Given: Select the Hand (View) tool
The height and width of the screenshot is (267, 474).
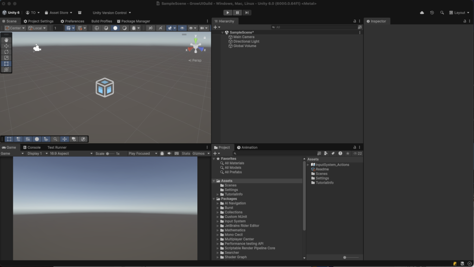Looking at the screenshot, I should [6, 40].
